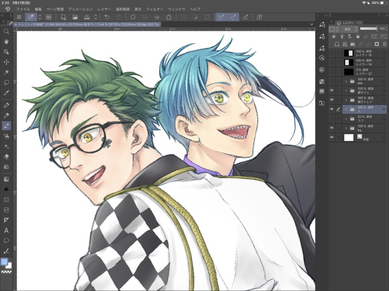Select the Auto select magic wand tool
Viewport: 389px width, 291px height.
point(6,72)
